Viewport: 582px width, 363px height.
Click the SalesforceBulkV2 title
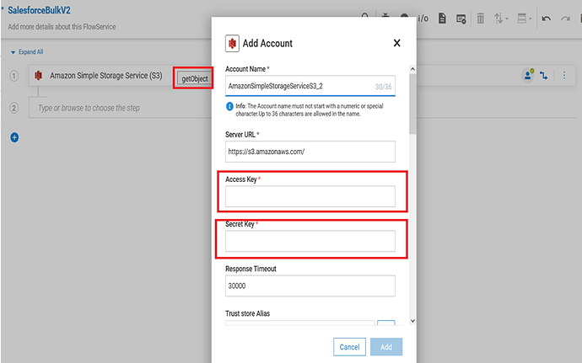pyautogui.click(x=39, y=10)
